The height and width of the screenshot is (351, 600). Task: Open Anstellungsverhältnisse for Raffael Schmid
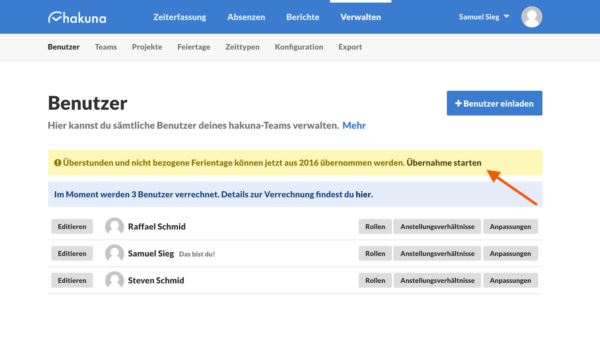coord(437,226)
